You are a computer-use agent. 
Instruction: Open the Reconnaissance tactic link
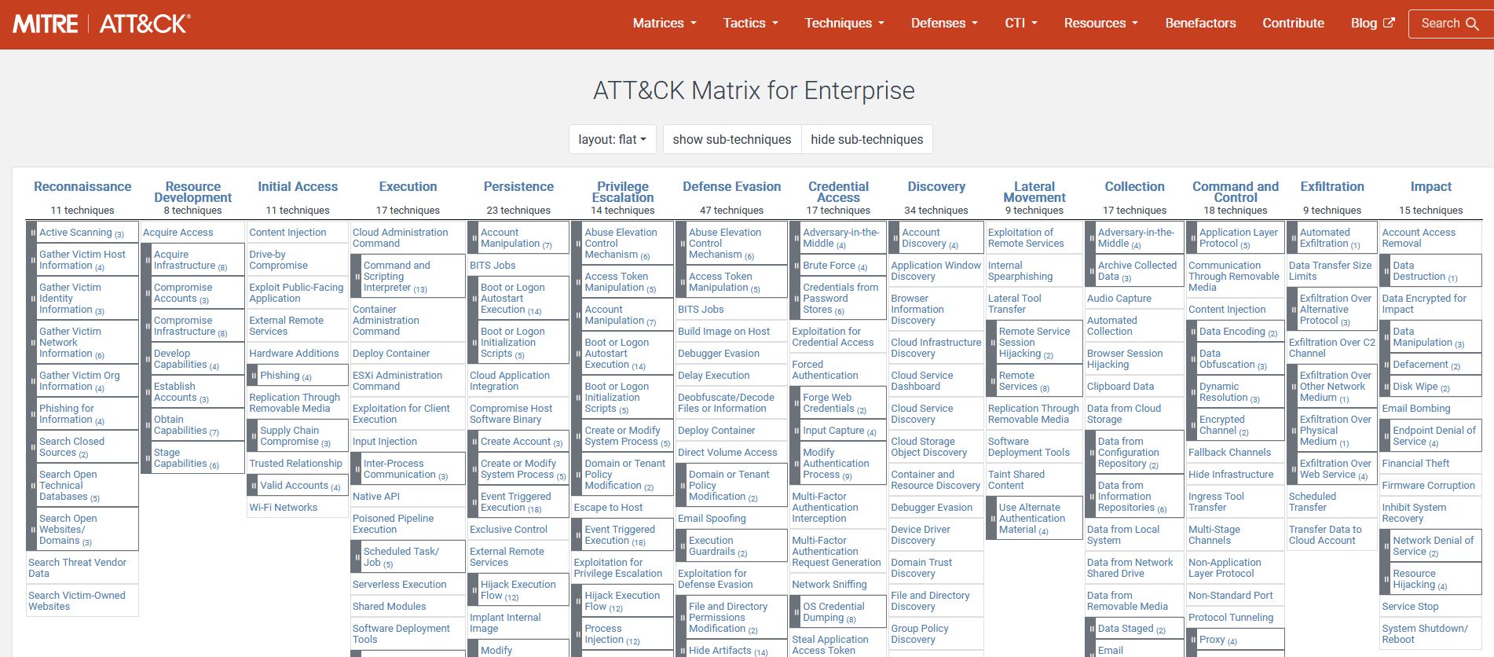[x=82, y=187]
